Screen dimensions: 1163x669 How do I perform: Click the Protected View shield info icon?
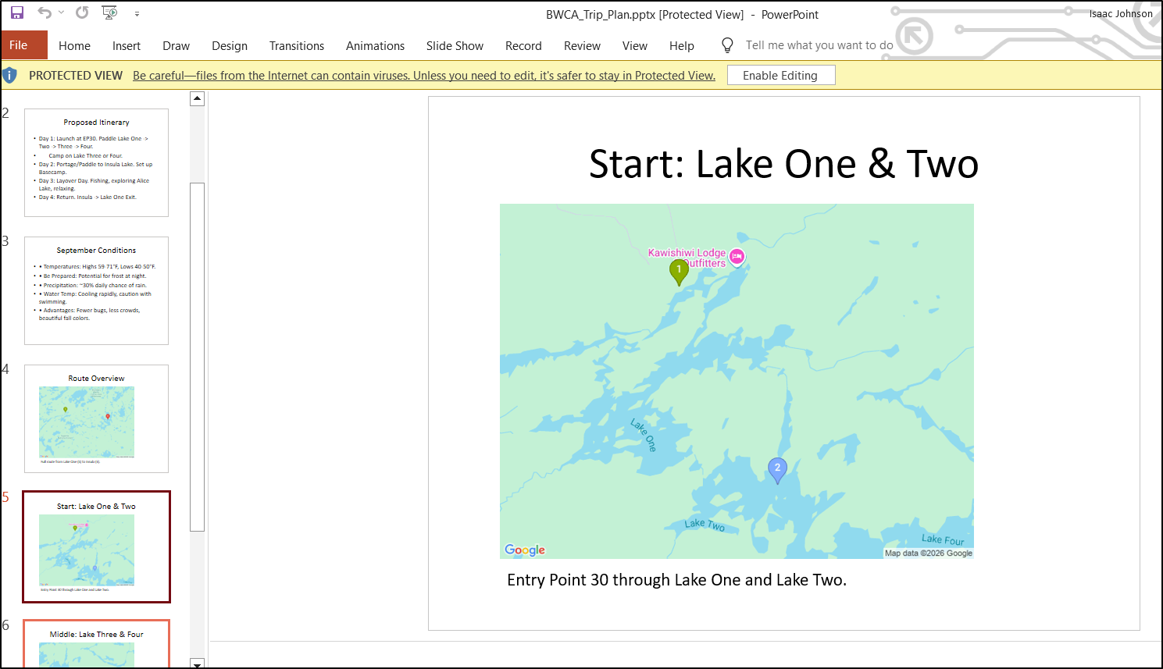[x=10, y=76]
